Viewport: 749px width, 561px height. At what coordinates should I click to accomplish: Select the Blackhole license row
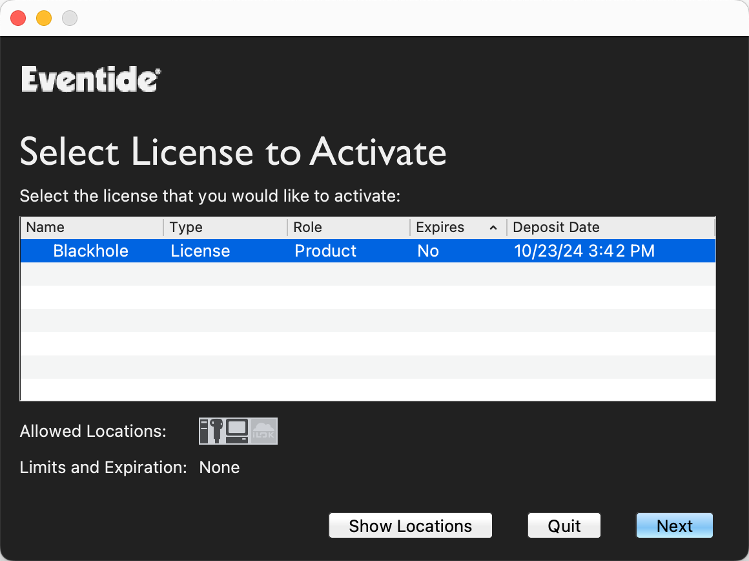(368, 251)
